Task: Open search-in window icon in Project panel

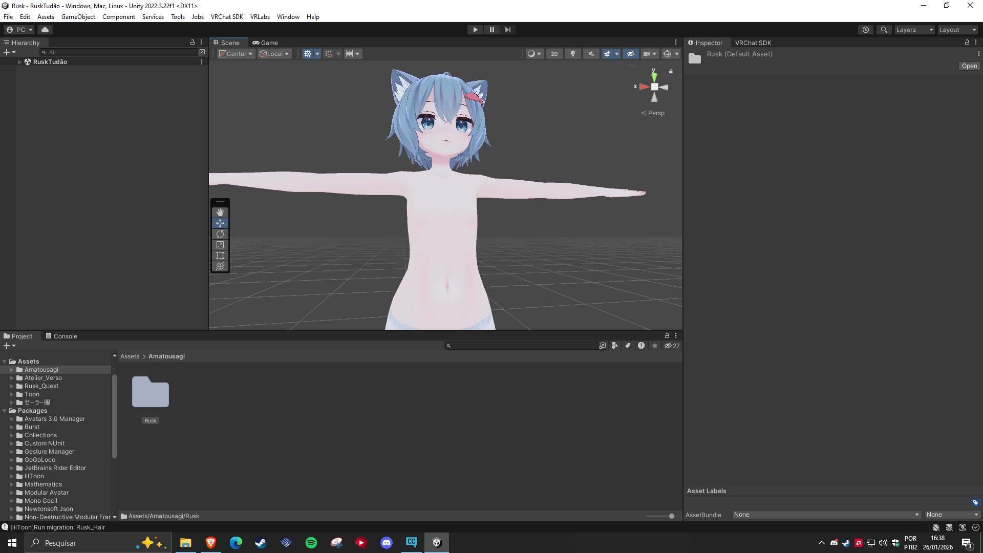Action: pos(603,346)
